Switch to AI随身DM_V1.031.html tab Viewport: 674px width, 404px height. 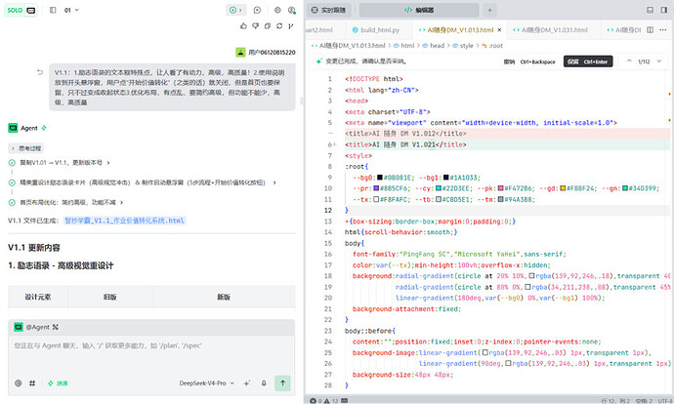[551, 29]
